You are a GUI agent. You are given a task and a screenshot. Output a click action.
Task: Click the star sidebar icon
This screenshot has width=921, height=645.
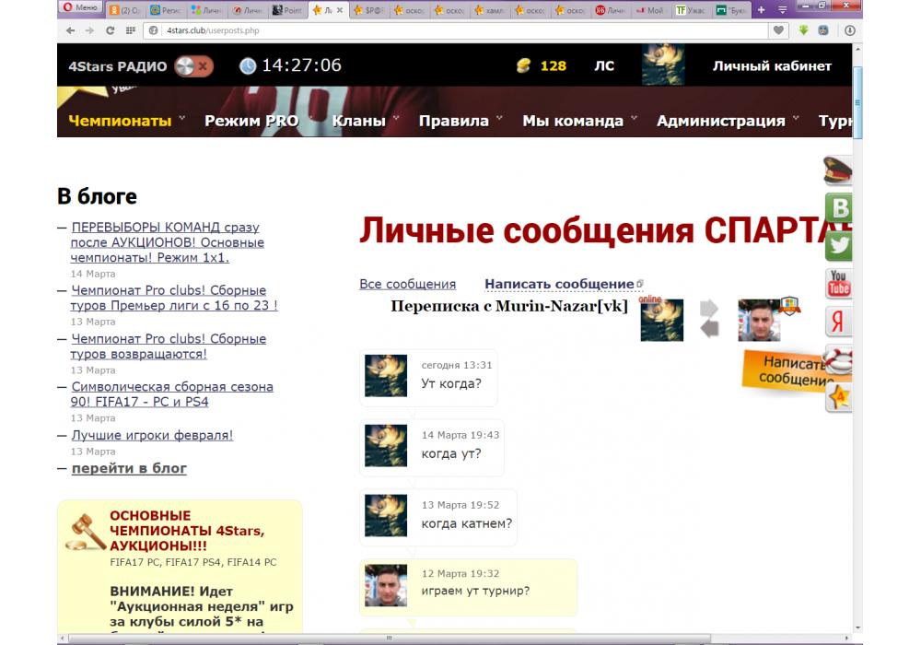point(838,397)
